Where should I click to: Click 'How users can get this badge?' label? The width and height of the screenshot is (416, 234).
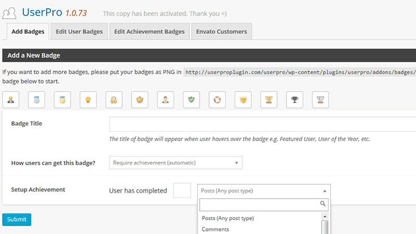coord(53,163)
